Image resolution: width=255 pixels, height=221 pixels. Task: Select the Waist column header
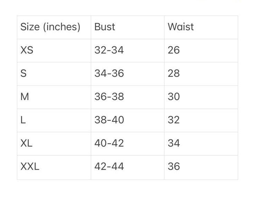coord(181,27)
